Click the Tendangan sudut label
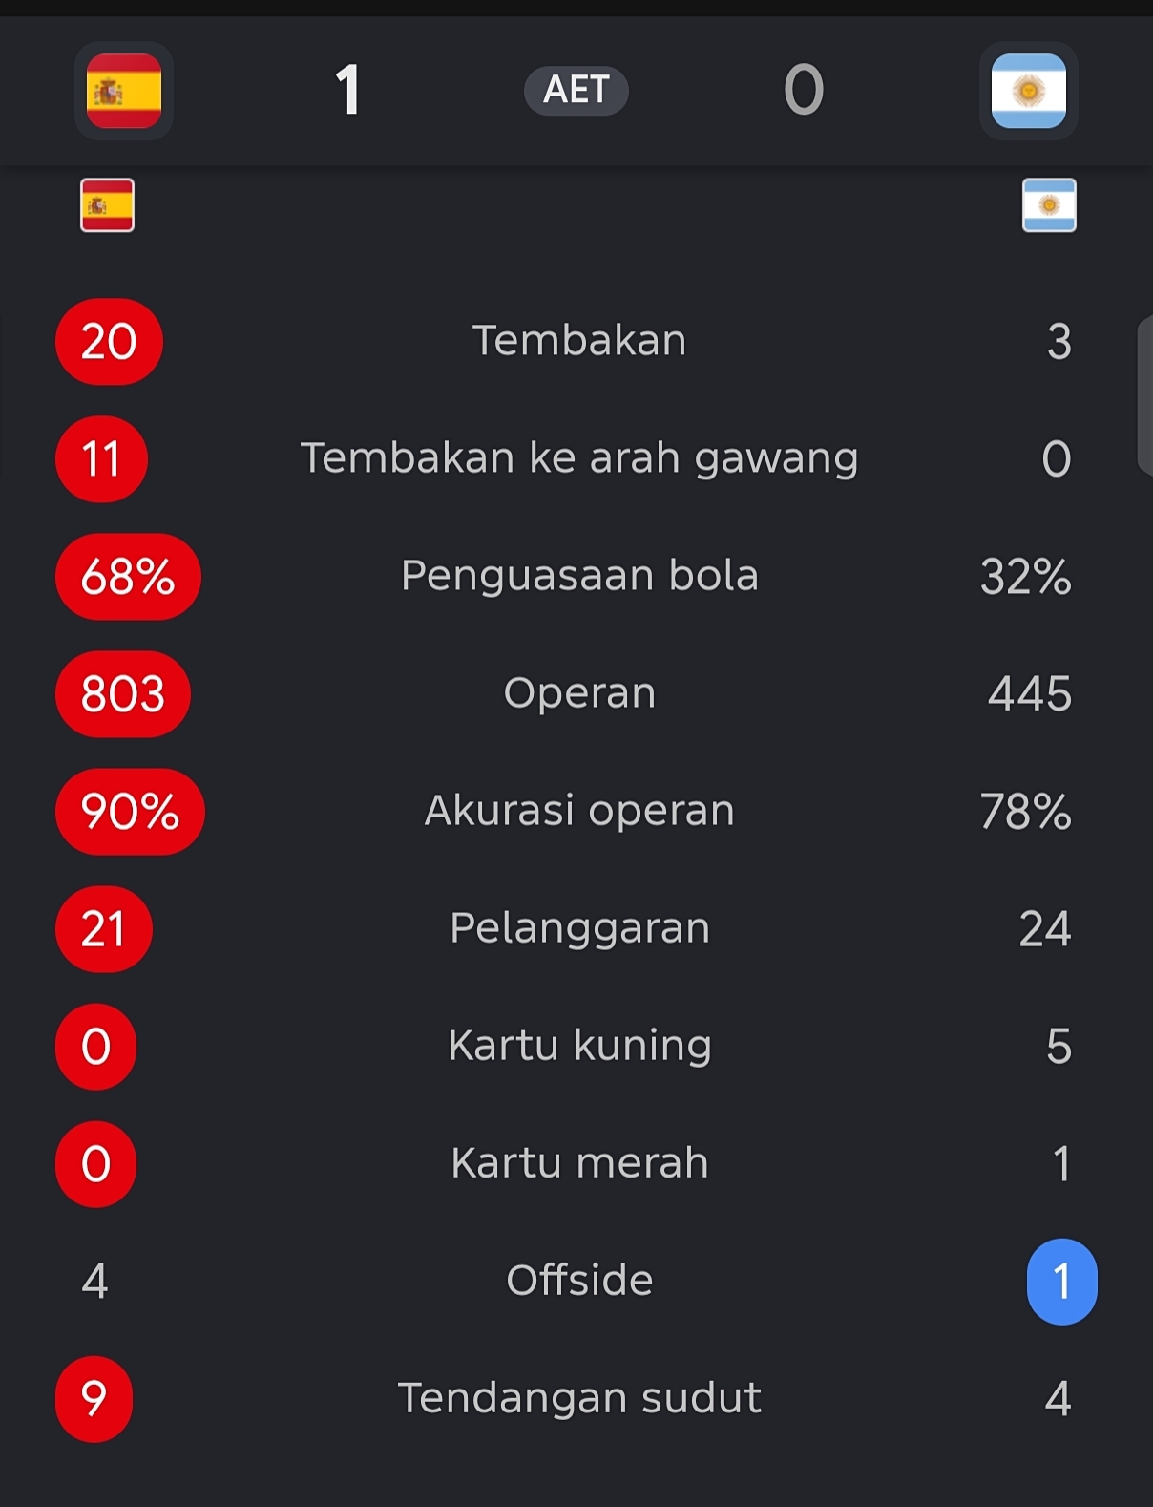The image size is (1153, 1507). tap(579, 1398)
